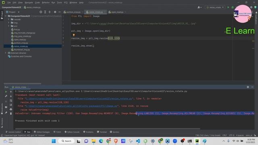Select img_formate_change.py in project tree
The width and height of the screenshot is (258, 145).
point(25,33)
